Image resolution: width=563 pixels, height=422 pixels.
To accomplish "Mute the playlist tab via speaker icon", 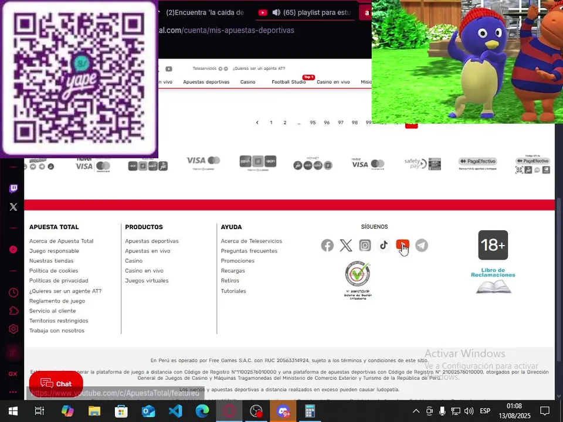I will click(x=276, y=12).
